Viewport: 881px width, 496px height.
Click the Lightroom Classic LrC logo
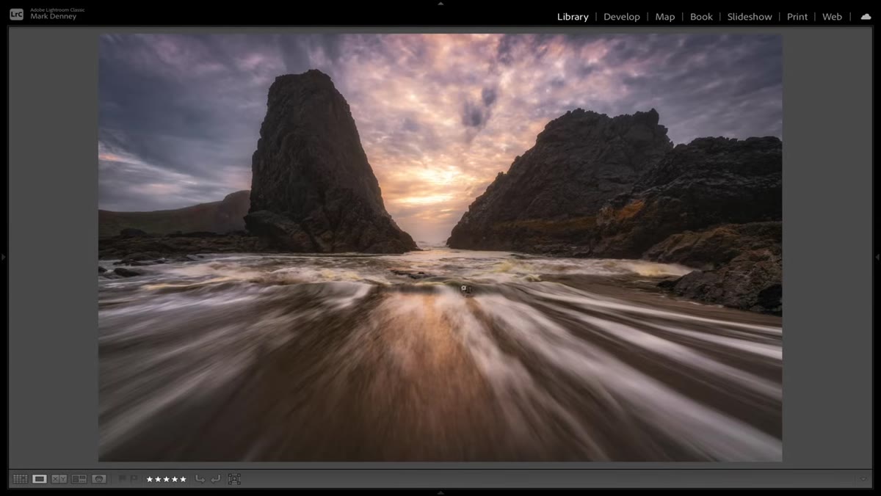(16, 14)
